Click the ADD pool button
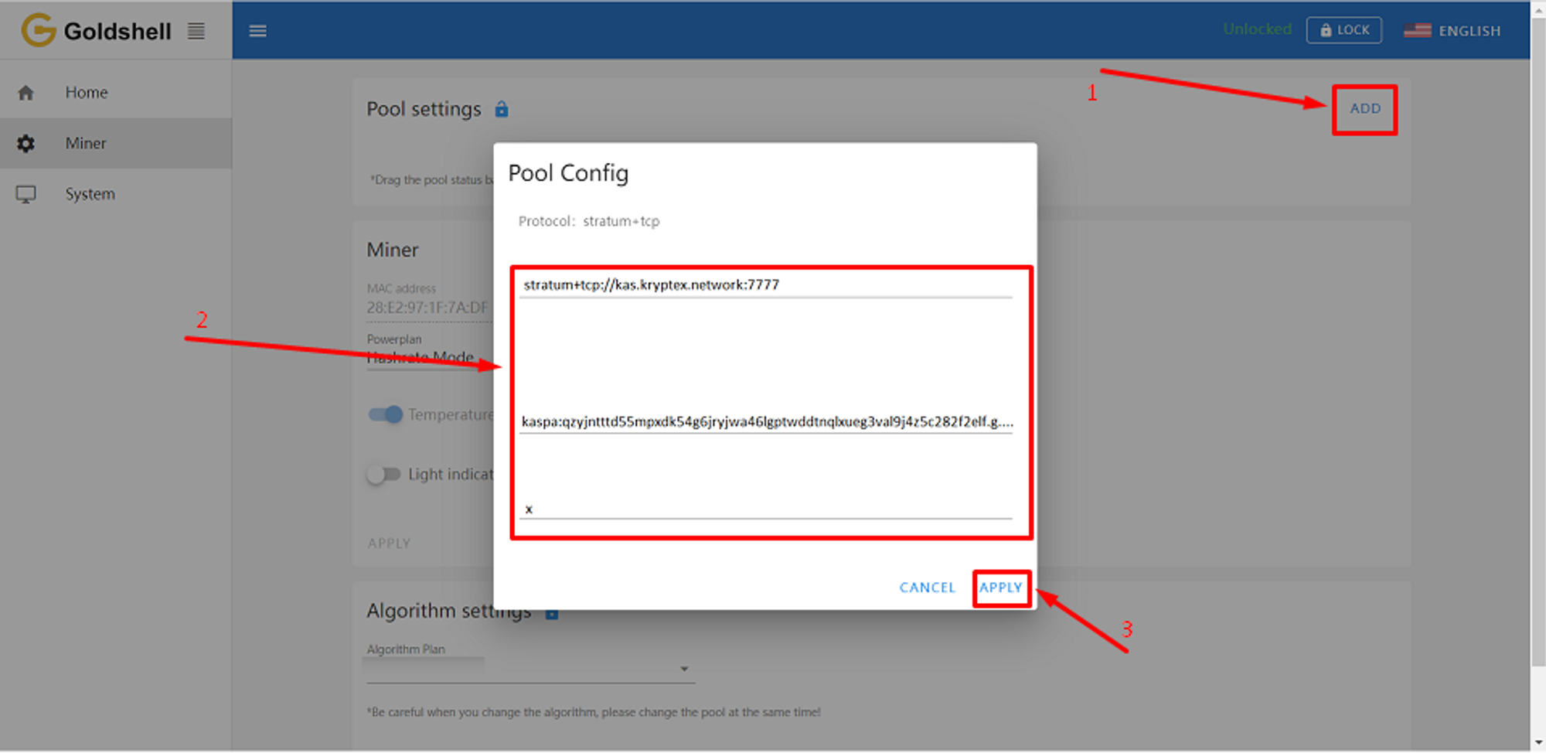This screenshot has width=1546, height=753. [1365, 109]
